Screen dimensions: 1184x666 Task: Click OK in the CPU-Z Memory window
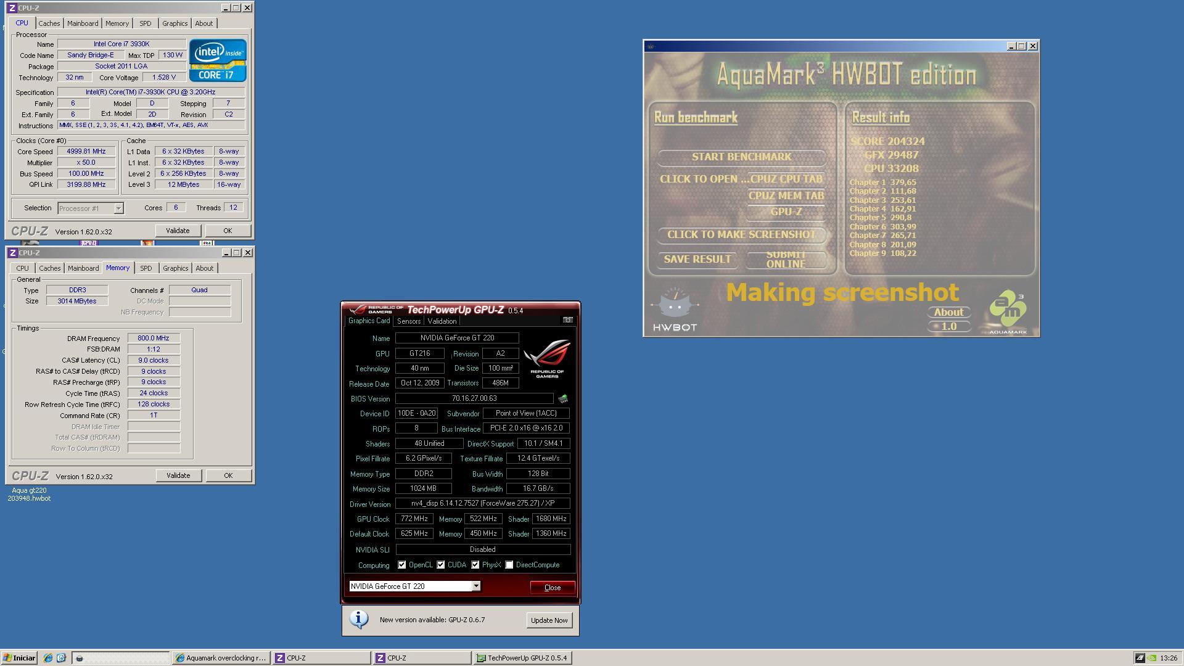click(228, 475)
